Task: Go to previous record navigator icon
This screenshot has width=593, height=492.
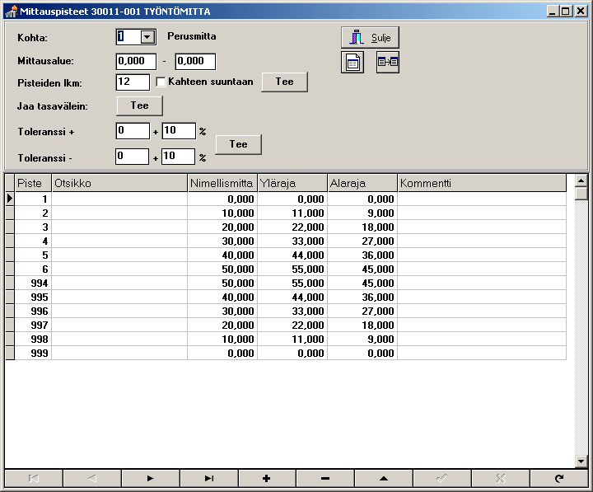Action: click(92, 478)
